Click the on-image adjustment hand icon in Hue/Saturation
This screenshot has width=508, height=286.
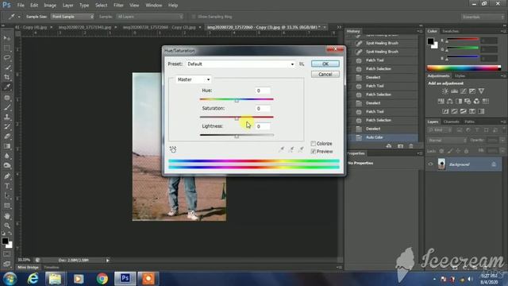click(x=173, y=149)
